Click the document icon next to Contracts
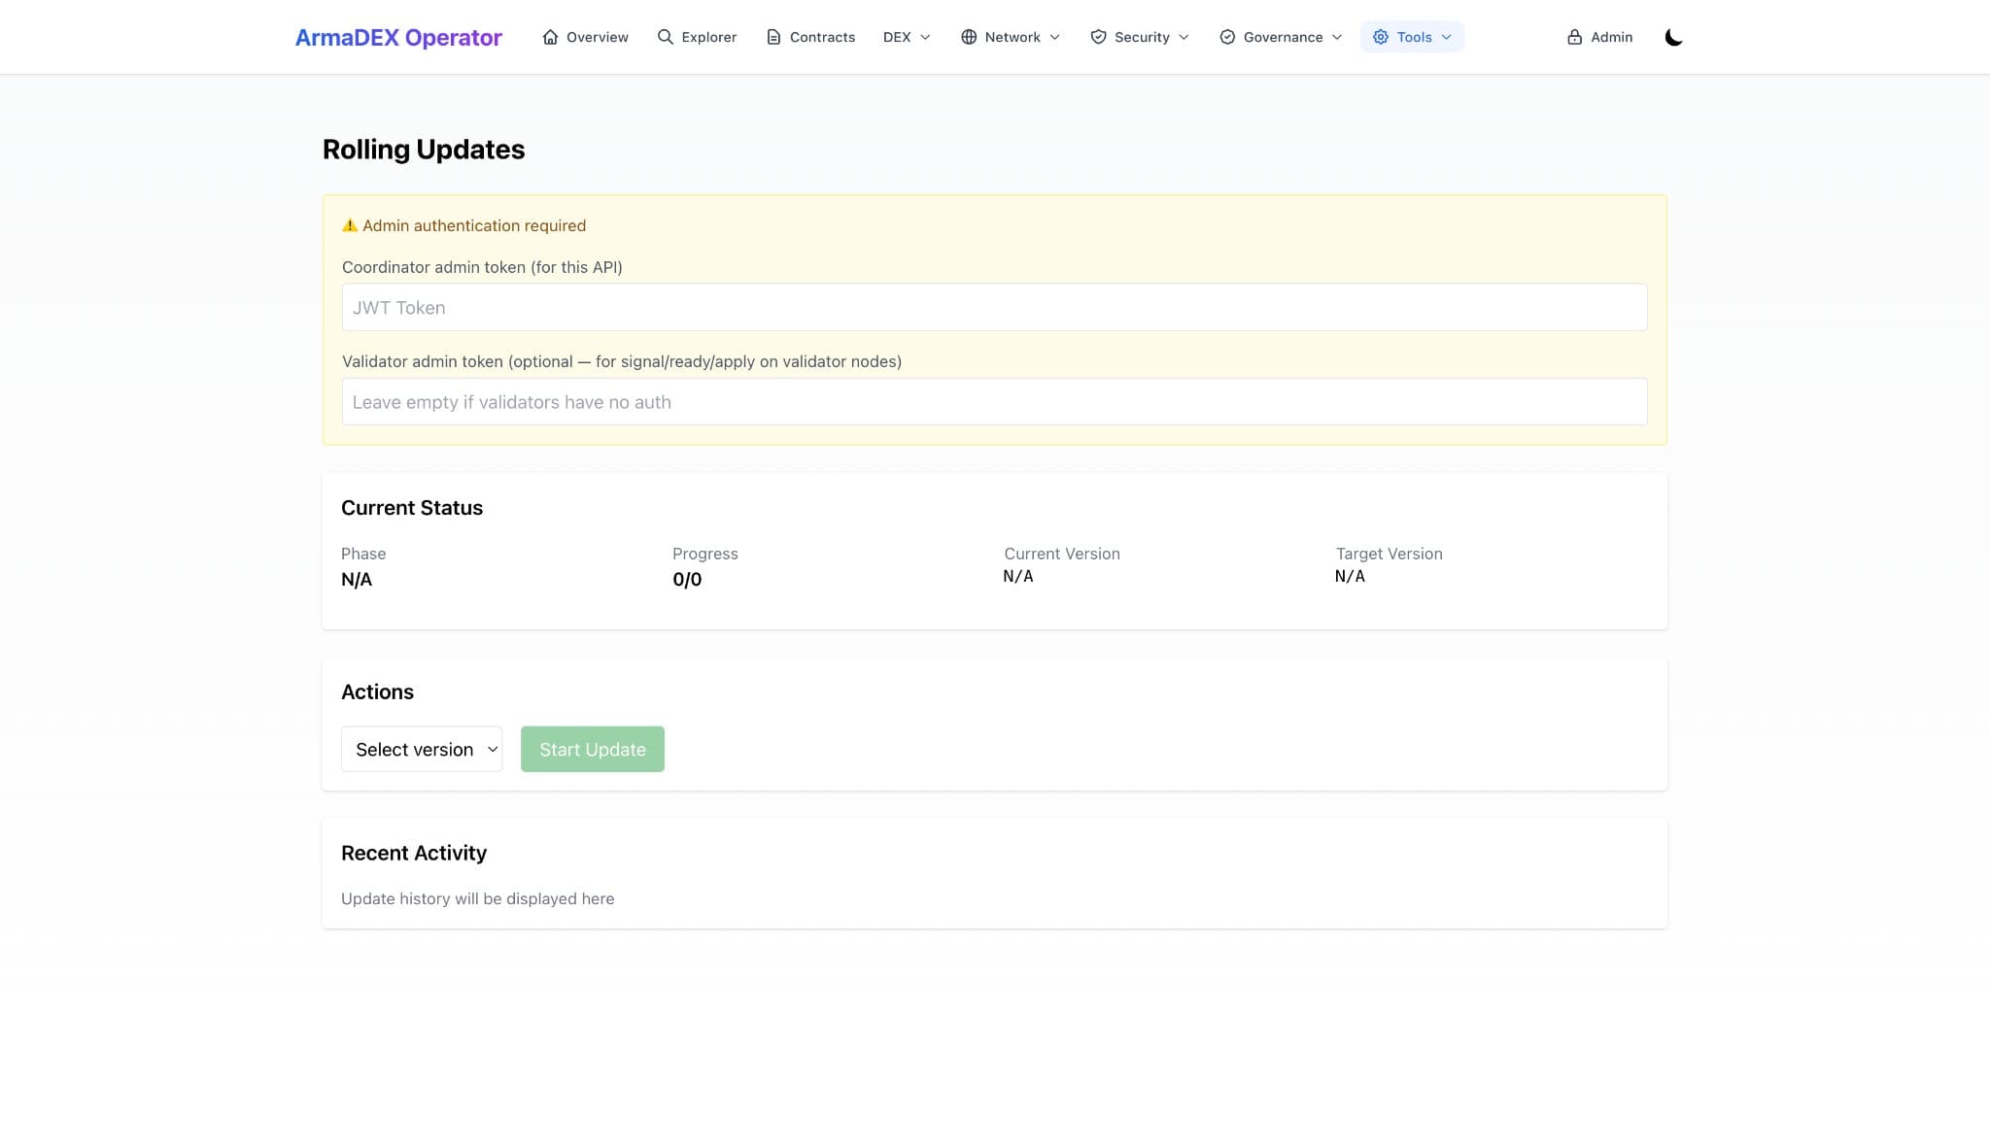The width and height of the screenshot is (1990, 1146). (x=772, y=37)
